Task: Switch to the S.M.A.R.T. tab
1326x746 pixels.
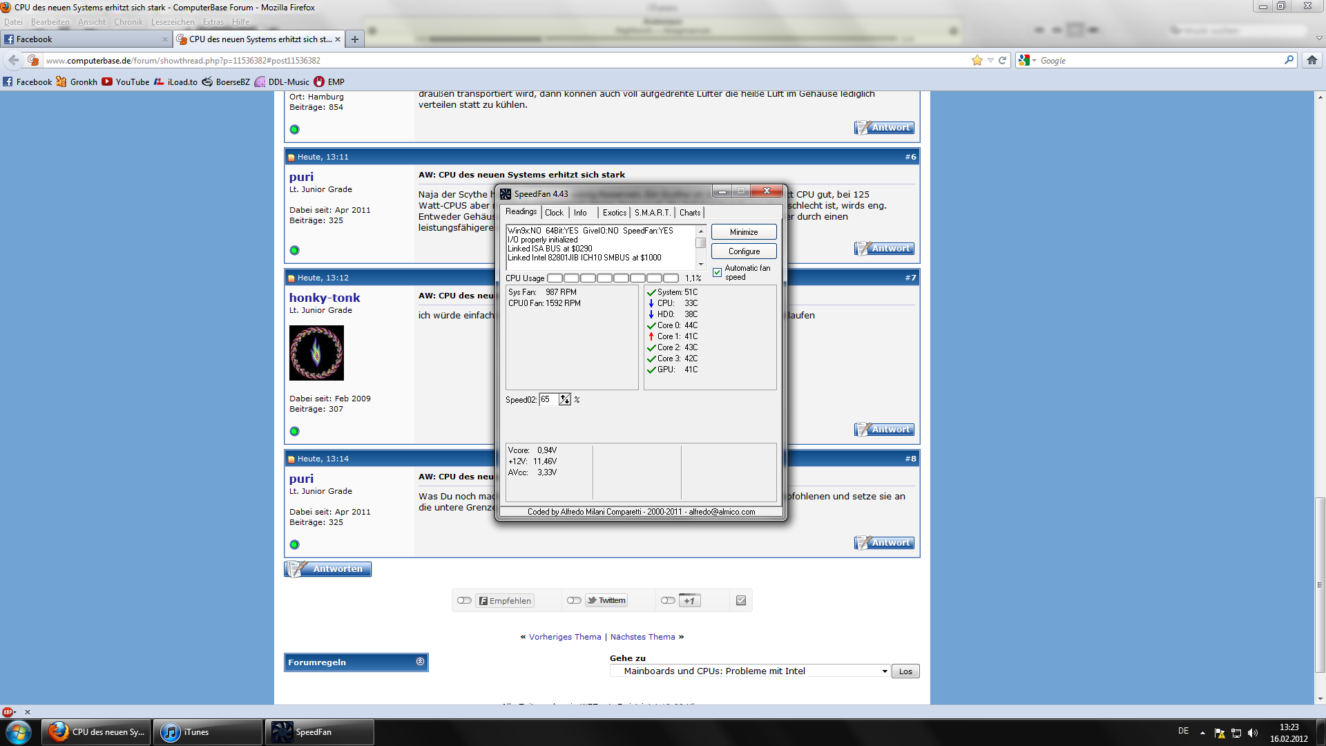Action: pyautogui.click(x=652, y=213)
